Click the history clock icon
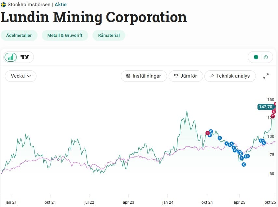The height and width of the screenshot is (207, 278). (266, 57)
